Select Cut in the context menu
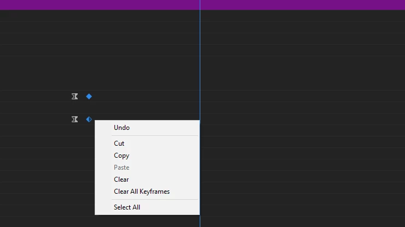Screen dimensions: 405x227 147,144
